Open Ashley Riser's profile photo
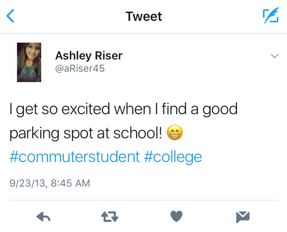The width and height of the screenshot is (287, 232). (29, 62)
